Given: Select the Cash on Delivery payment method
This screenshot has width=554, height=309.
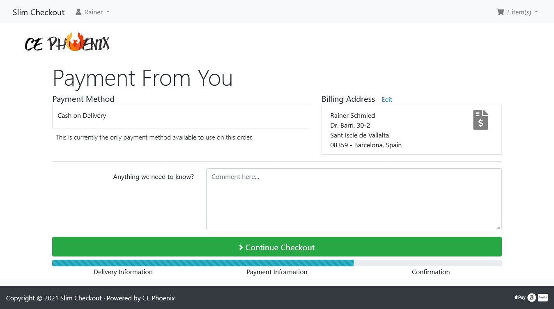Looking at the screenshot, I should tap(181, 116).
